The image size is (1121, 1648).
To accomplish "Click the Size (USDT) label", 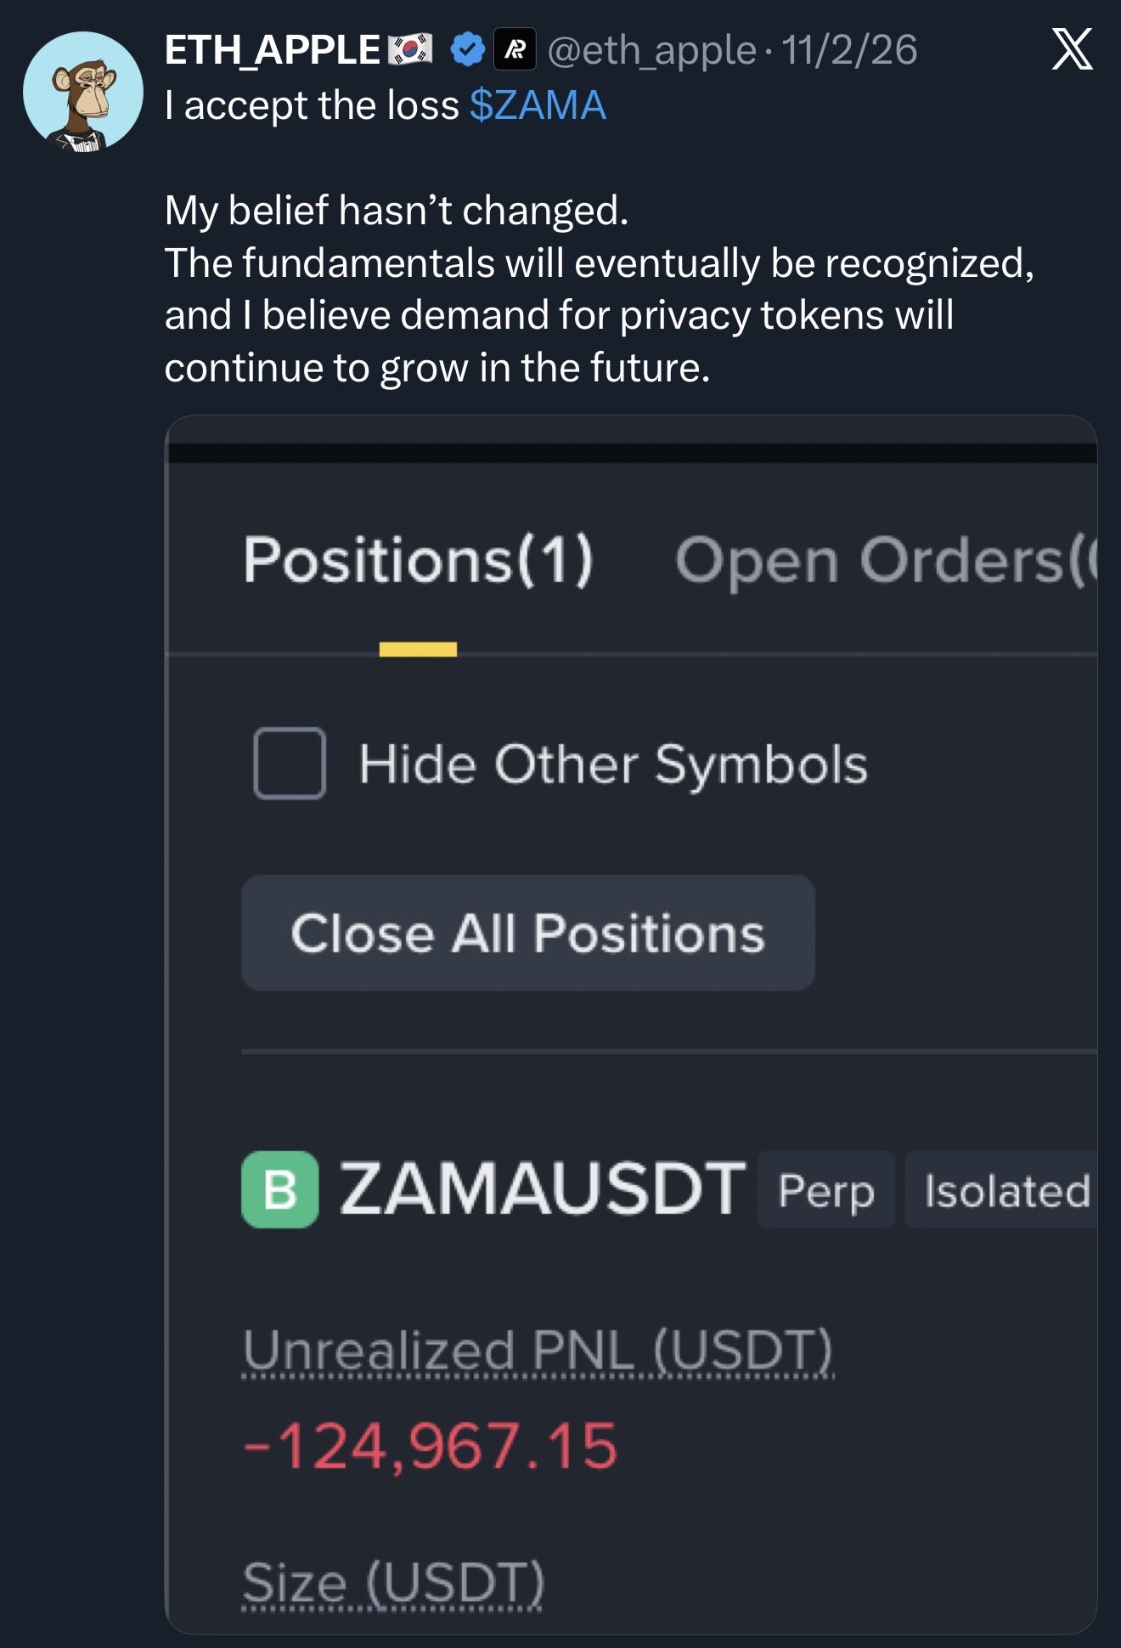I will click(x=393, y=1583).
